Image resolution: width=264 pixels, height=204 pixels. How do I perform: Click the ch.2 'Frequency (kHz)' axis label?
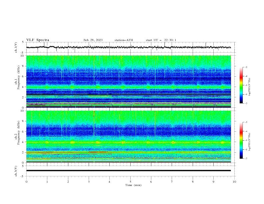point(19,133)
